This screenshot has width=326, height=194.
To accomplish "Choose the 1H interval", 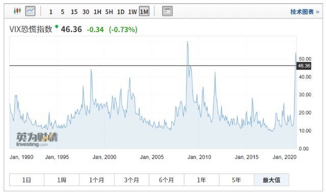I will 97,12.
